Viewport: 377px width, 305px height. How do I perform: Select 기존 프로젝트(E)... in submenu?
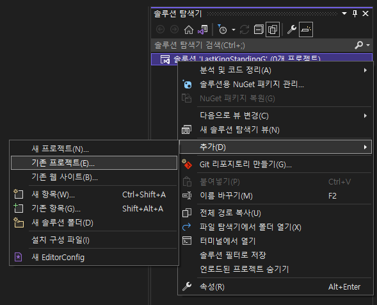tap(94, 163)
